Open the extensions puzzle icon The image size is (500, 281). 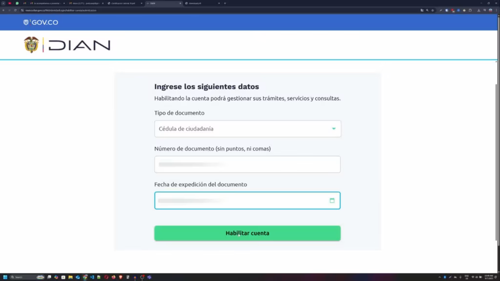[x=470, y=10]
